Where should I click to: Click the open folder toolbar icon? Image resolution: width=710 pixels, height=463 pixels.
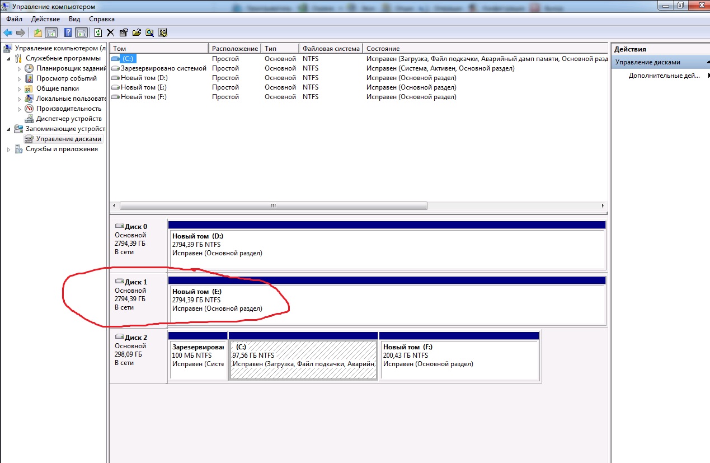pyautogui.click(x=137, y=32)
